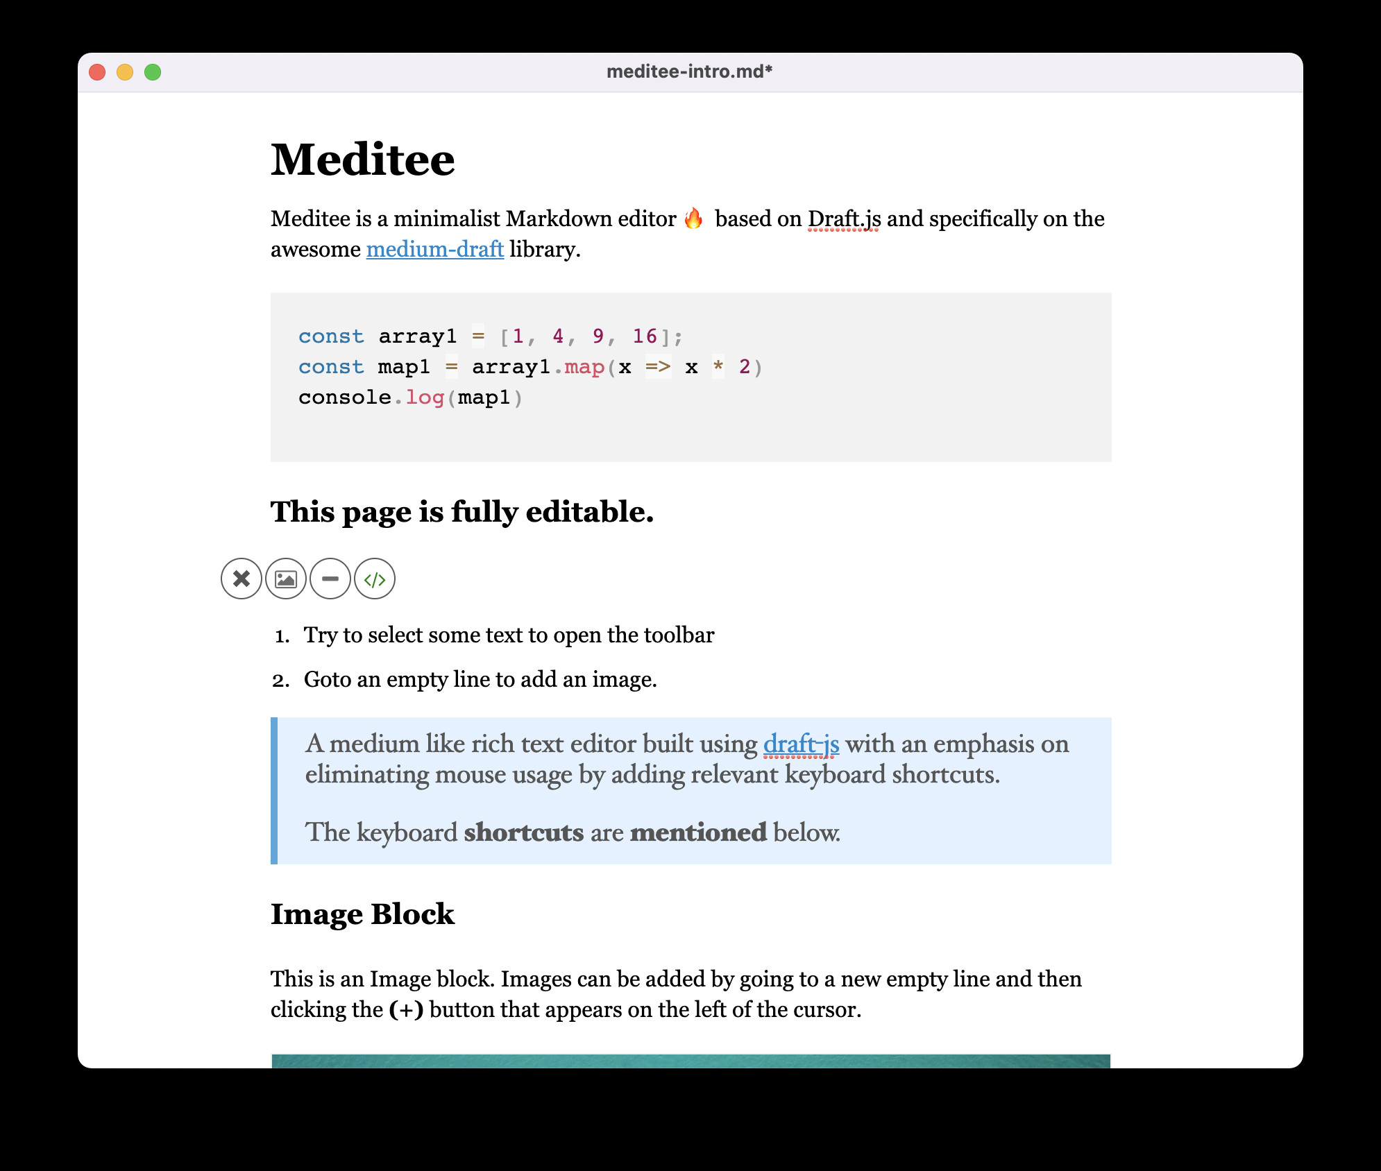The height and width of the screenshot is (1171, 1381).
Task: Insert an image block via toolbar icon
Action: (x=286, y=579)
